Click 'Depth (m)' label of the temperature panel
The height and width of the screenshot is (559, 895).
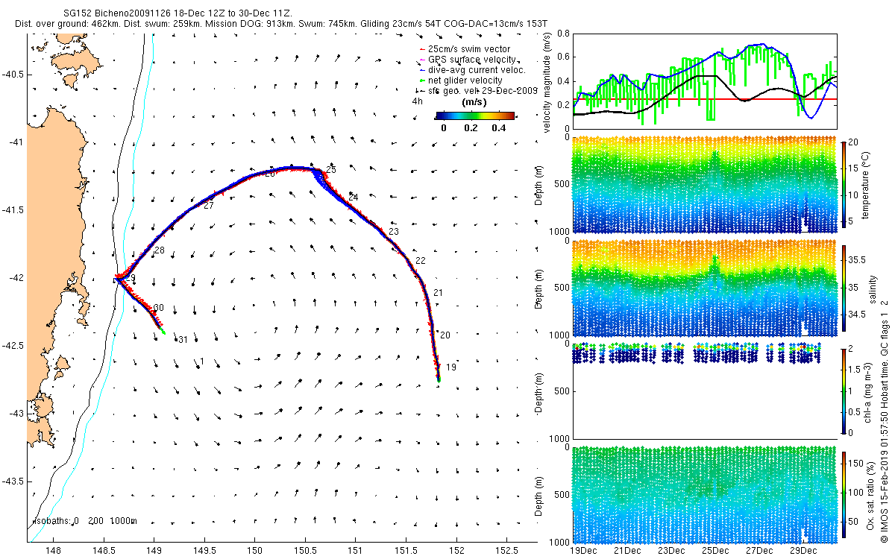[x=540, y=186]
